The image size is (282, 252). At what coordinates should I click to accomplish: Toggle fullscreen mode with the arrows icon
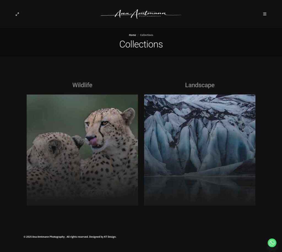click(x=17, y=14)
